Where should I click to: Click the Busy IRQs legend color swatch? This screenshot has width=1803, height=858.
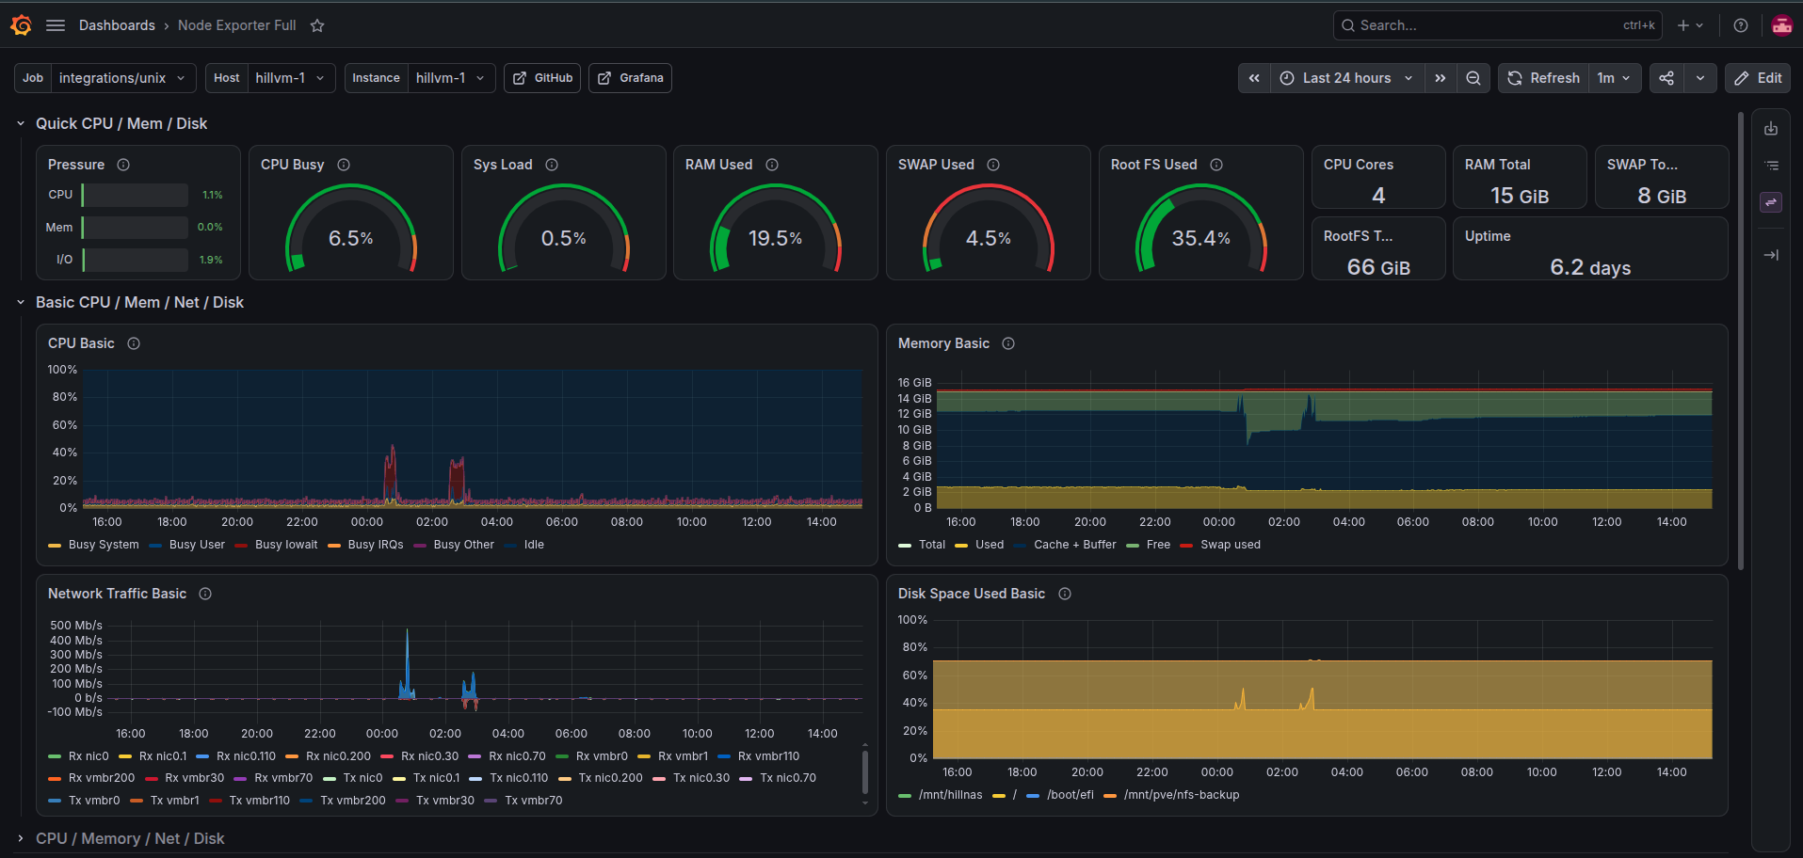click(334, 546)
